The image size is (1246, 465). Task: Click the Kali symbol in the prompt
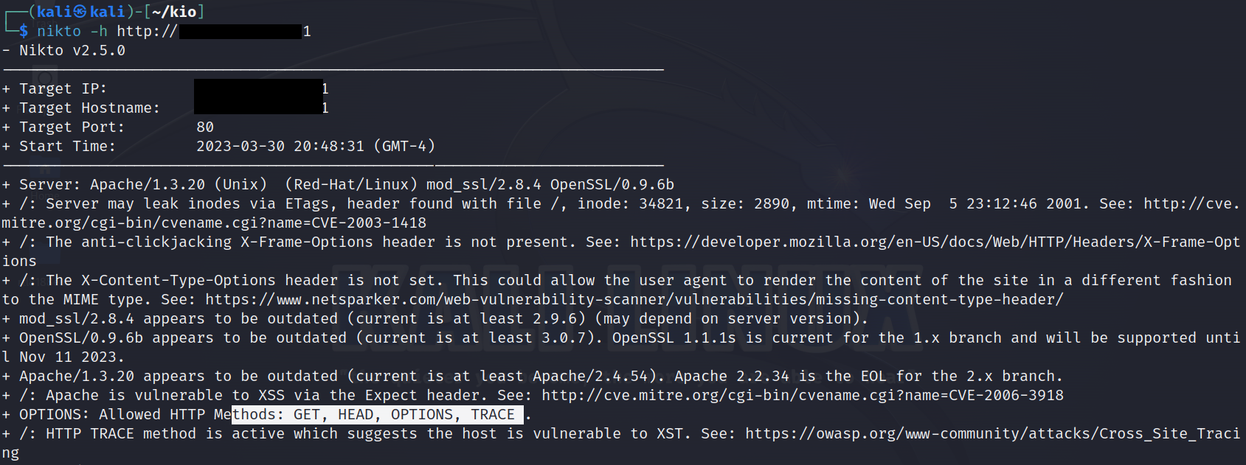coord(80,12)
